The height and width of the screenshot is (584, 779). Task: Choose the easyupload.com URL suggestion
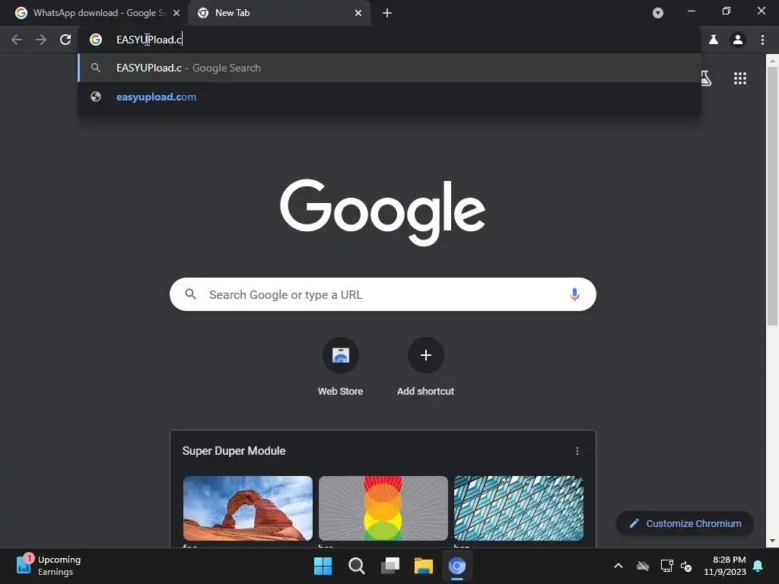[389, 97]
